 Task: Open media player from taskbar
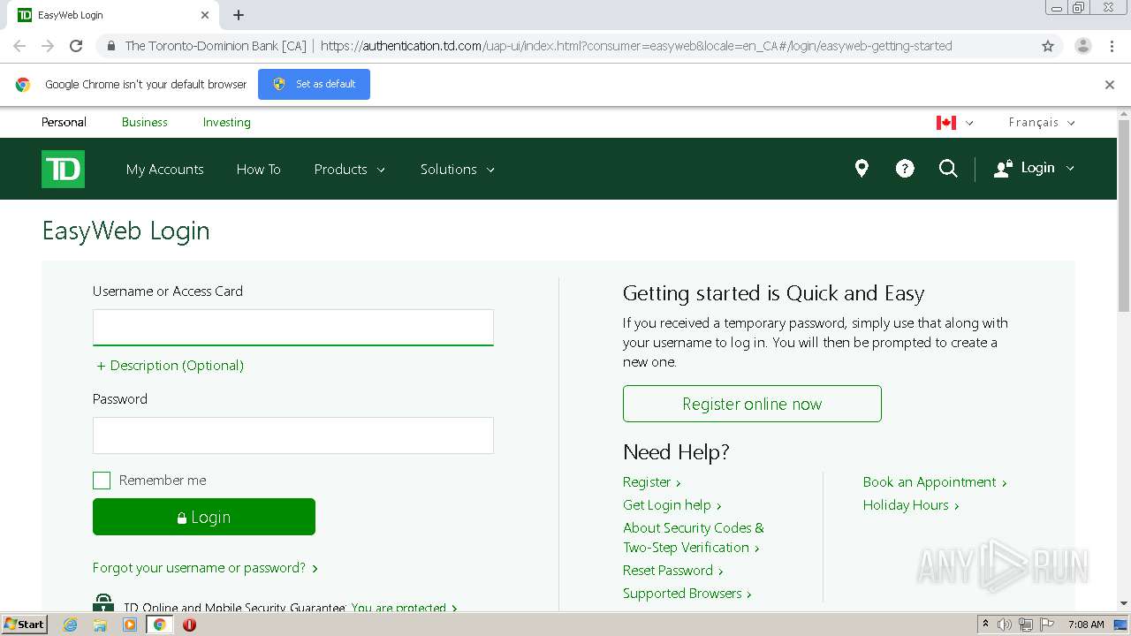tap(130, 625)
